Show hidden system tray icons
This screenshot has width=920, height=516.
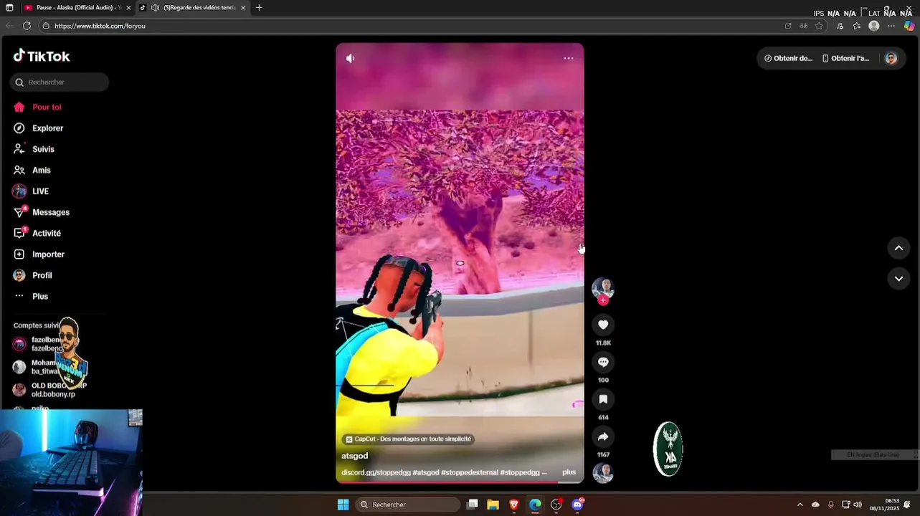pyautogui.click(x=800, y=505)
